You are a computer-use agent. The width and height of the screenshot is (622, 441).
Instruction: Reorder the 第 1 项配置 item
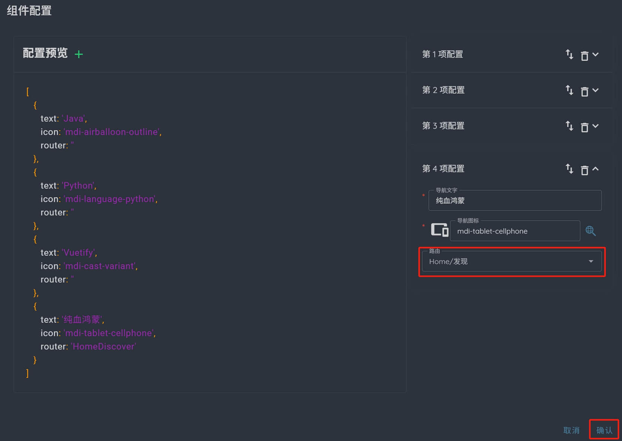[x=569, y=54]
